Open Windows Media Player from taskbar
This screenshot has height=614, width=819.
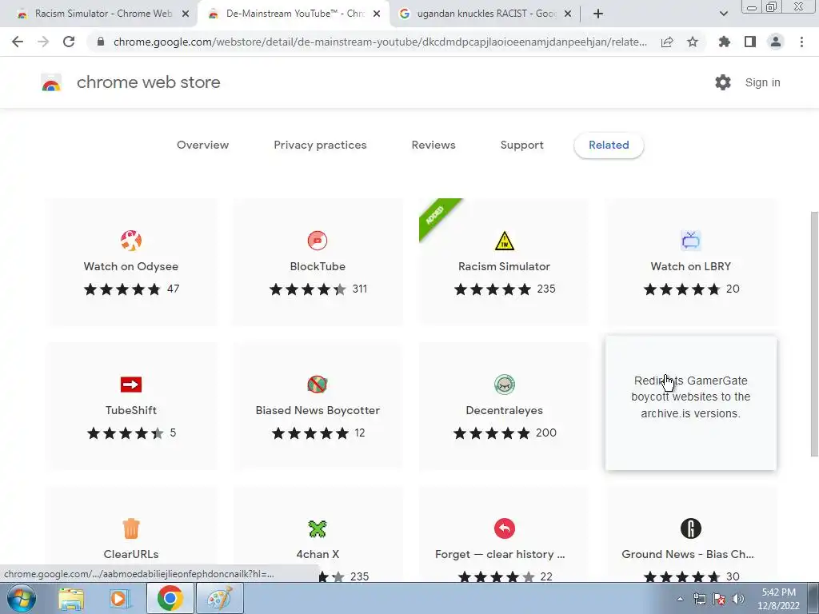[120, 598]
